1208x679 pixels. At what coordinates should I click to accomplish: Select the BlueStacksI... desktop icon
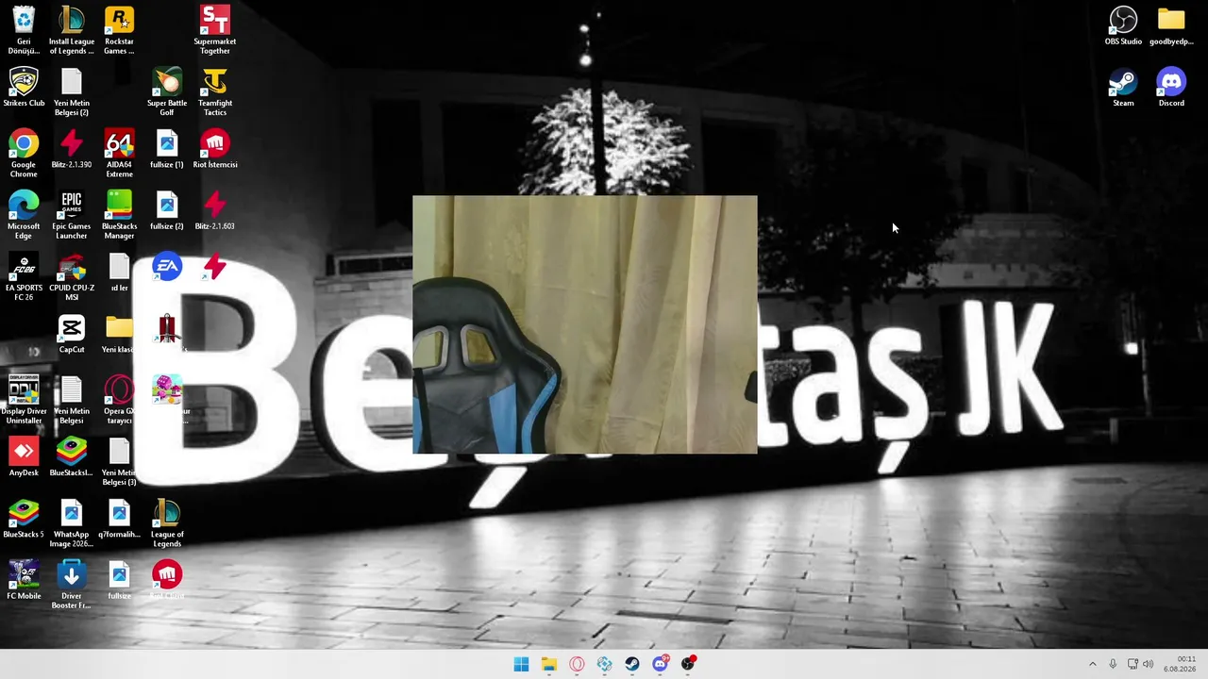click(72, 456)
